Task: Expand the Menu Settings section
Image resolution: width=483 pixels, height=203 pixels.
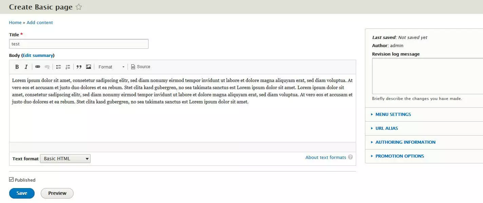Action: (393, 115)
